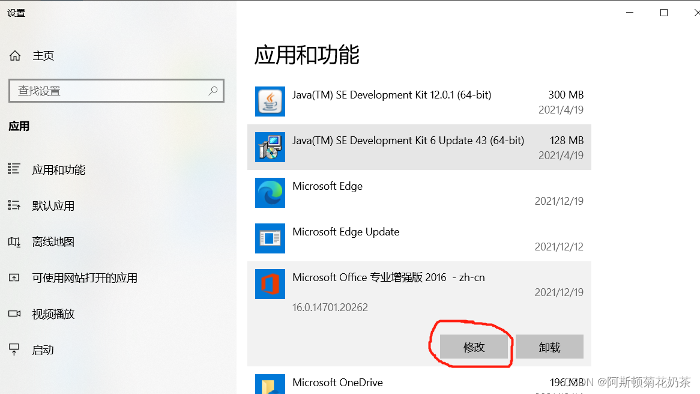Click the Java SE Development Kit 12.0.1 icon

[x=270, y=102]
